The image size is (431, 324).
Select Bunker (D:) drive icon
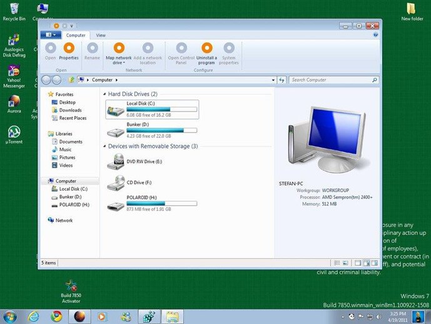[x=116, y=132]
